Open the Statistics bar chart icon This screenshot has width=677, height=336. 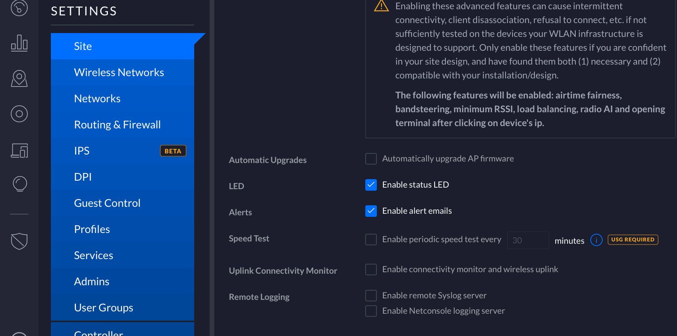pos(19,43)
